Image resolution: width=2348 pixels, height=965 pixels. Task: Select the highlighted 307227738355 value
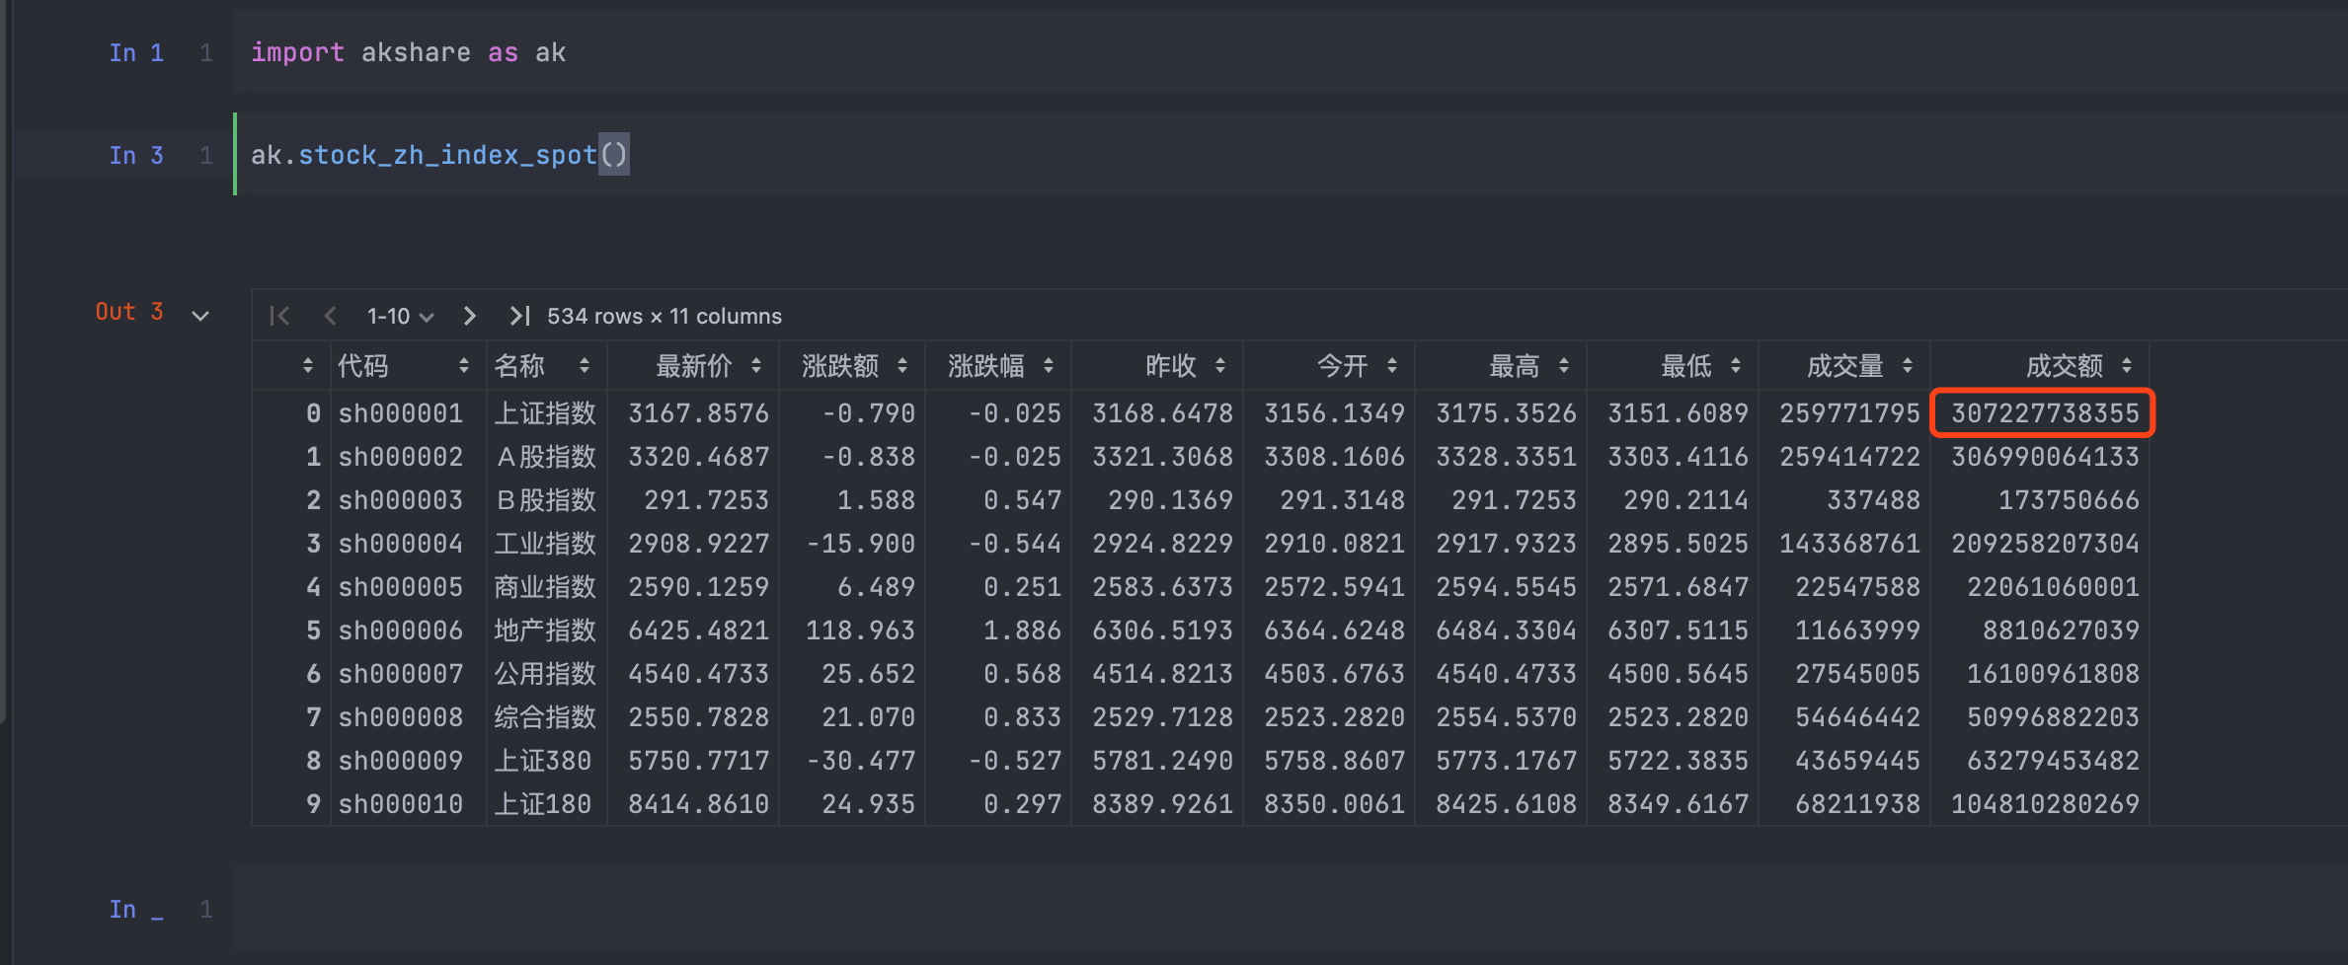point(2041,412)
